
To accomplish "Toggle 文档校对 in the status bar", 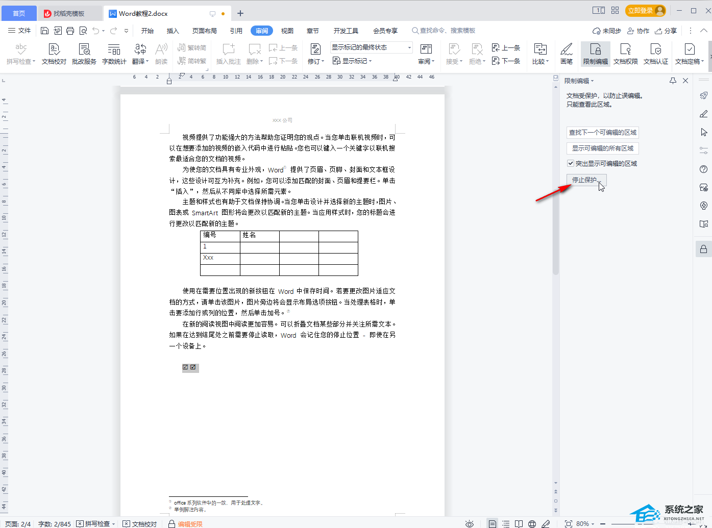I will point(140,523).
